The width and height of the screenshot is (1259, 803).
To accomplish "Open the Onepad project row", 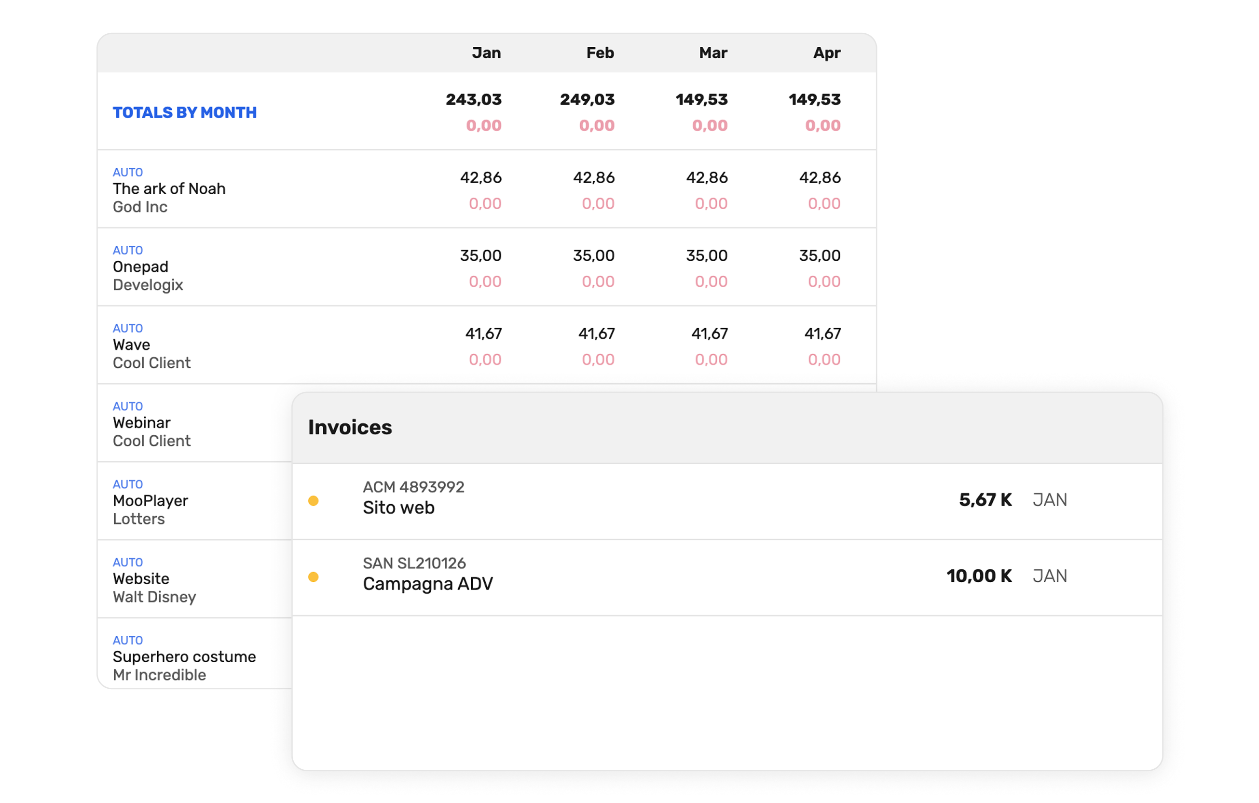I will click(140, 267).
